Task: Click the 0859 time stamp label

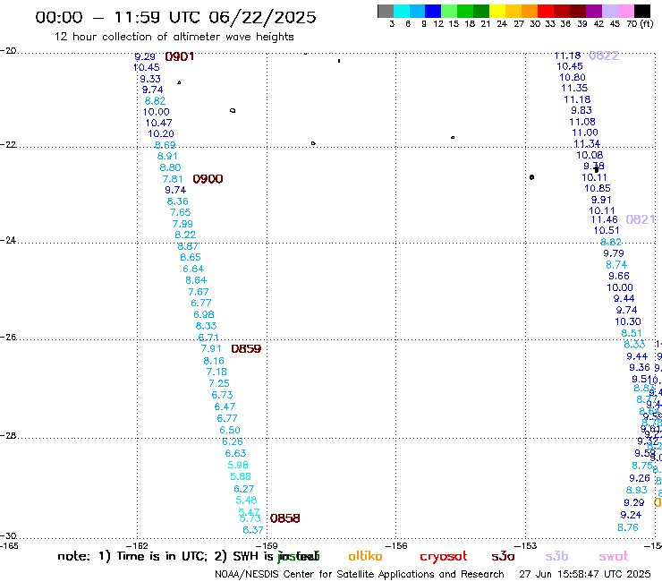Action: pyautogui.click(x=246, y=349)
